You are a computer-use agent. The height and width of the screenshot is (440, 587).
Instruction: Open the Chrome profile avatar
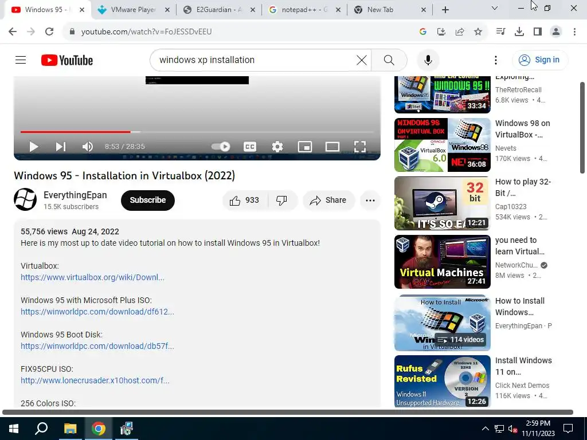coord(556,32)
